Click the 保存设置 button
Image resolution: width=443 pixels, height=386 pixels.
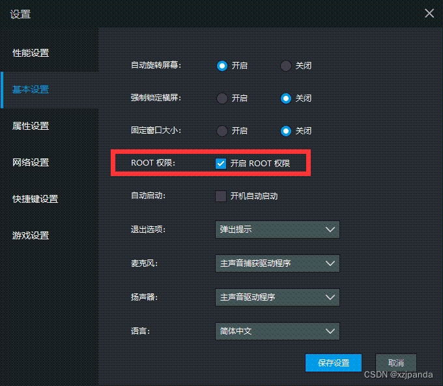click(x=334, y=363)
